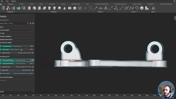176x99 pixels.
Task: Open info icon on Export 3MF row
Action: (x=33, y=70)
